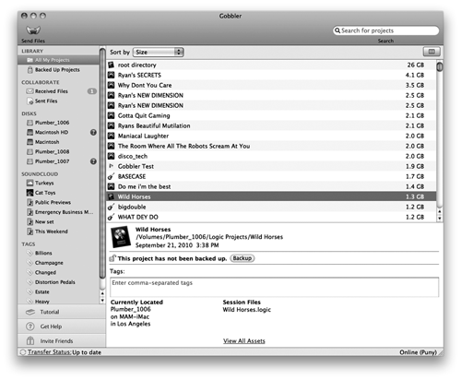
Task: Click the Turkeys SoundCloud icon
Action: [30, 183]
